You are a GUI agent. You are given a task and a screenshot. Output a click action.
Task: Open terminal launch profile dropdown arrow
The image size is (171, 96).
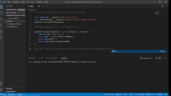(x=154, y=58)
